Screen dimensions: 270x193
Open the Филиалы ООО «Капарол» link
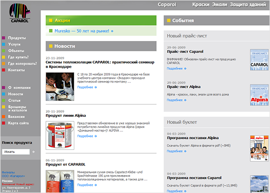coord(13,174)
